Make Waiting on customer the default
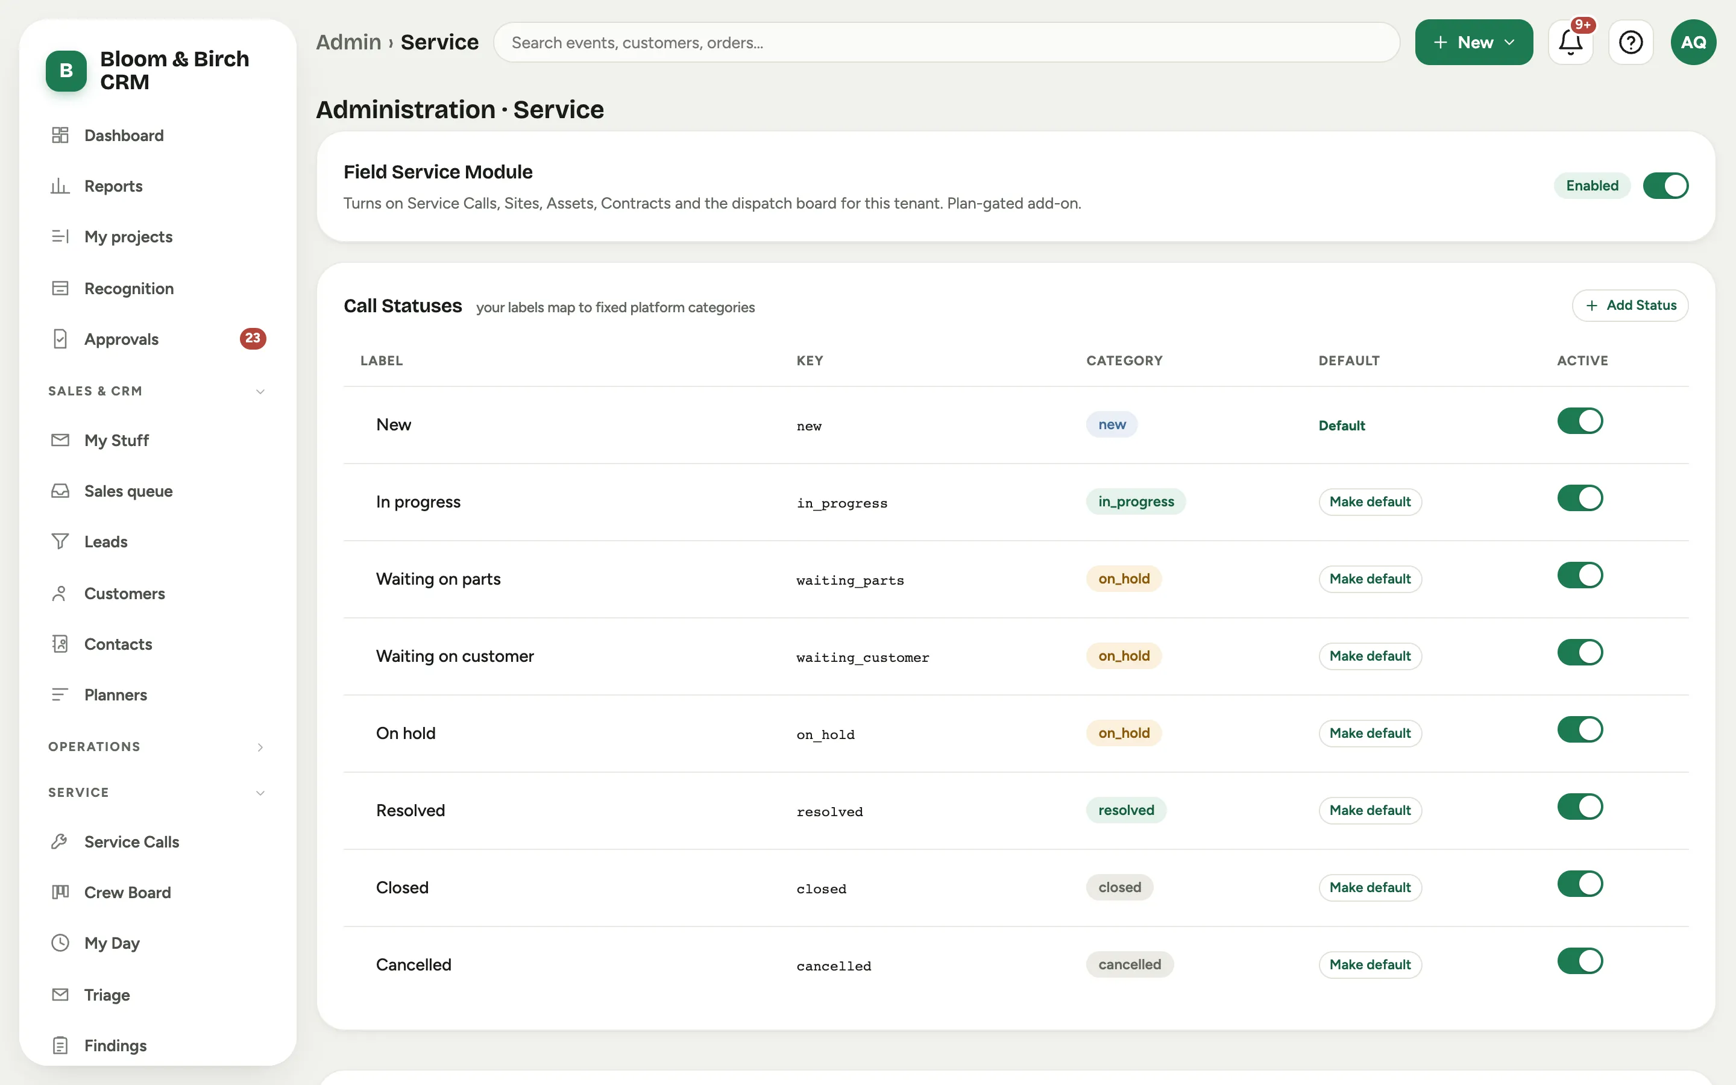1736x1085 pixels. point(1370,656)
